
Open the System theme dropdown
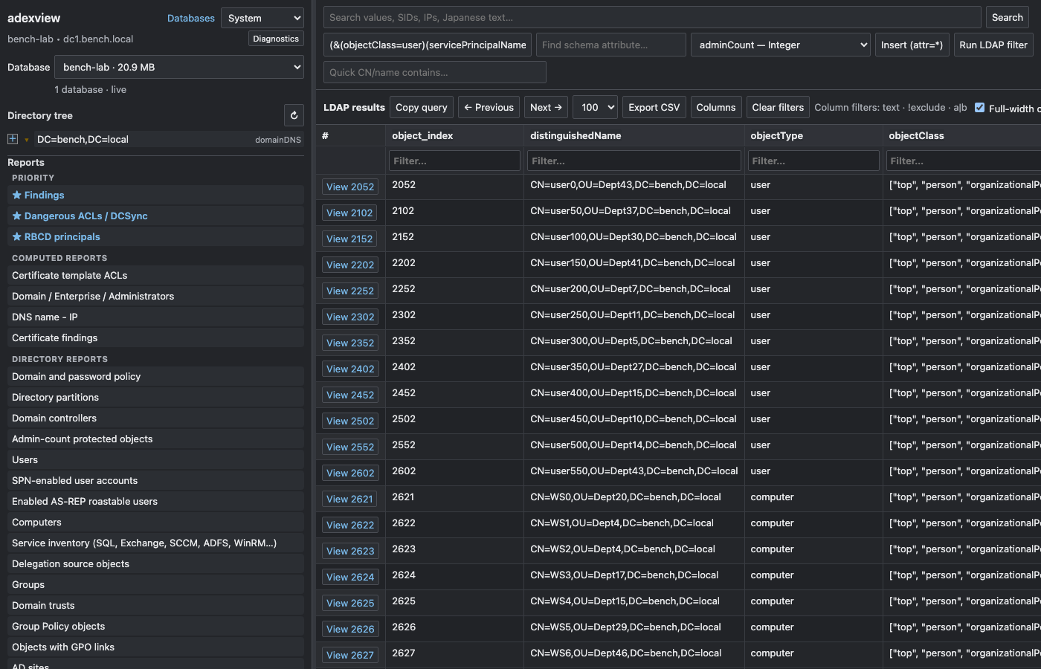click(x=262, y=18)
